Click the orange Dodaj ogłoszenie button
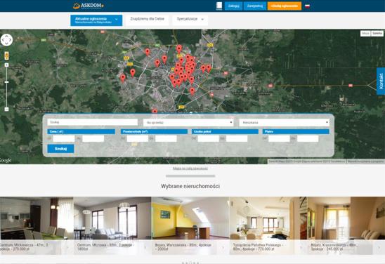 click(285, 6)
